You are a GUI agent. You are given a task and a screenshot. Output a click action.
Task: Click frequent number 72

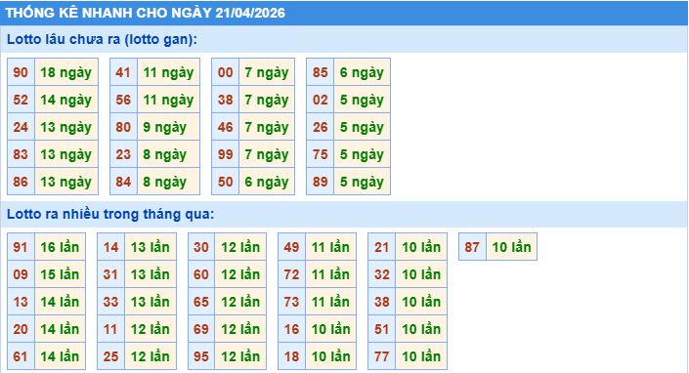292,274
